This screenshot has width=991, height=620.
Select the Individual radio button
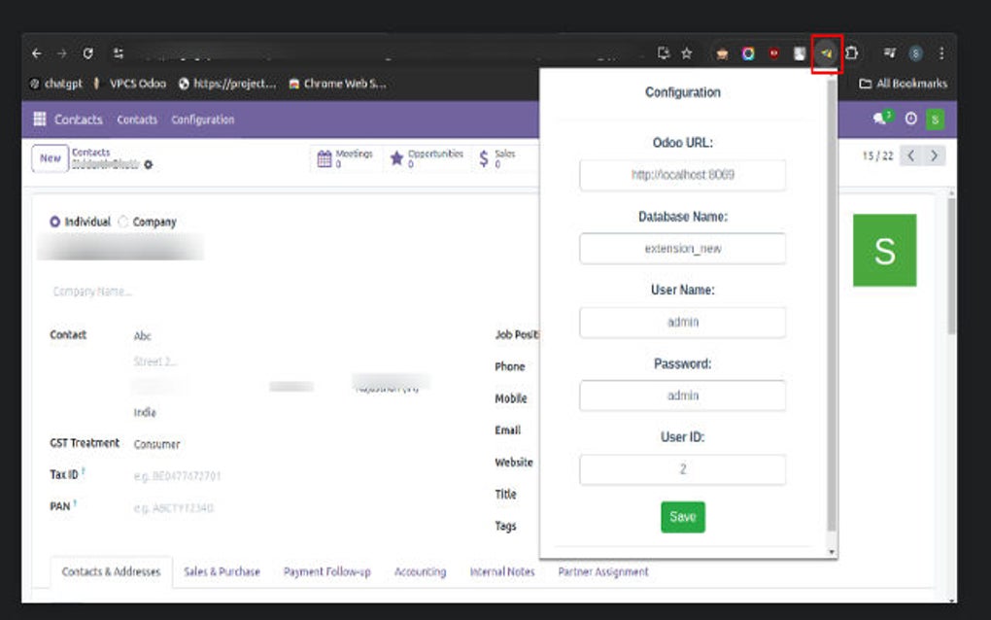55,222
